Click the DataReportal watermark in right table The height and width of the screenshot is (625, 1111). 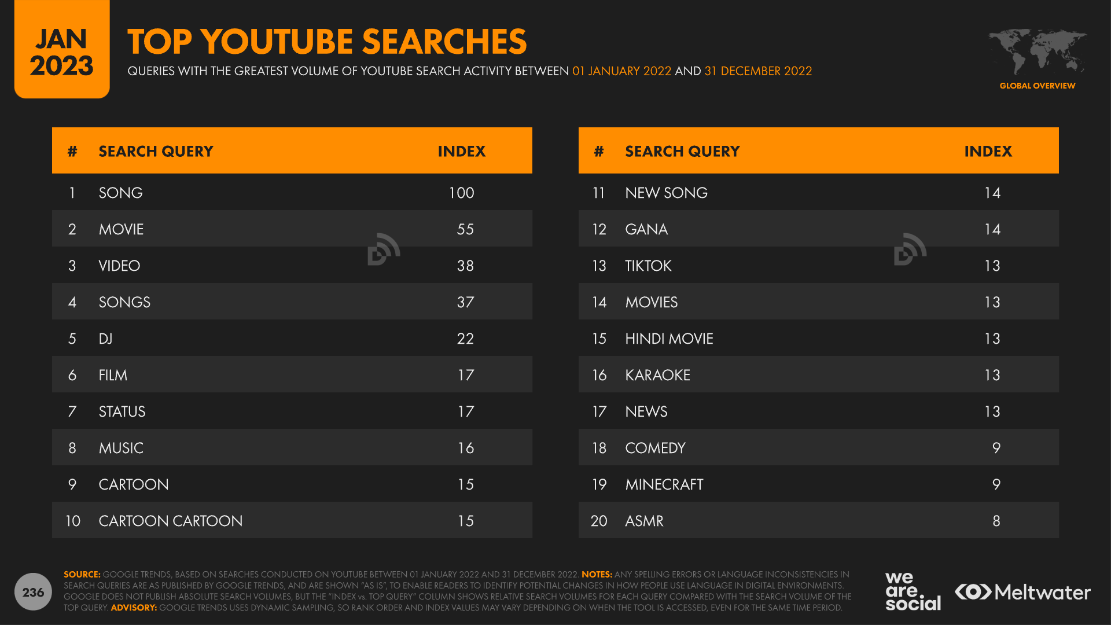click(910, 249)
